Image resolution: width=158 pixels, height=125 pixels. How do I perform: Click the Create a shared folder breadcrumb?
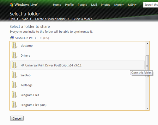(x=50, y=19)
